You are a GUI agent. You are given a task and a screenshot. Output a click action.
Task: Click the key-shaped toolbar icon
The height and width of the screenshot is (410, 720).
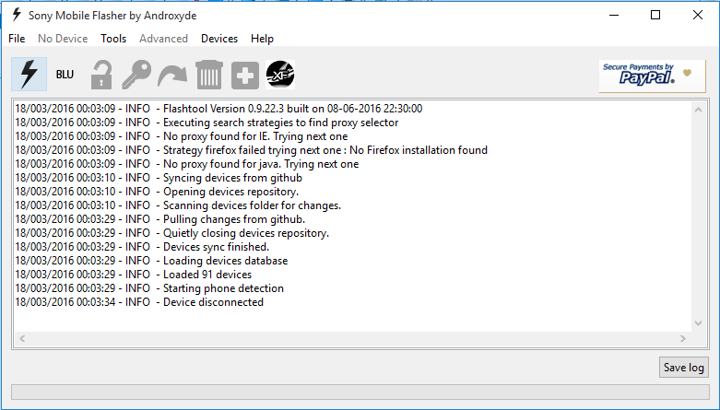(x=136, y=75)
